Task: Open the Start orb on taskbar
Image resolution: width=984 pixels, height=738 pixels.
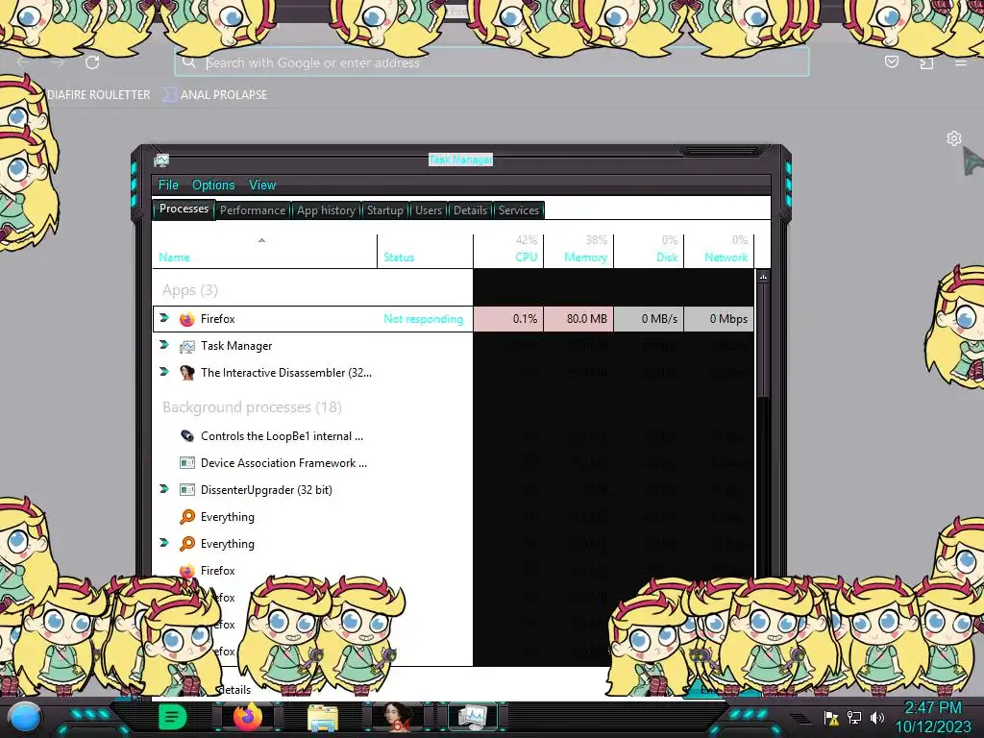Action: click(26, 717)
